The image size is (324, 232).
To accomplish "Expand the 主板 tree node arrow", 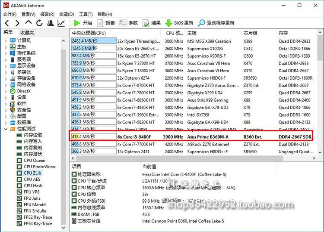I will tap(6, 47).
